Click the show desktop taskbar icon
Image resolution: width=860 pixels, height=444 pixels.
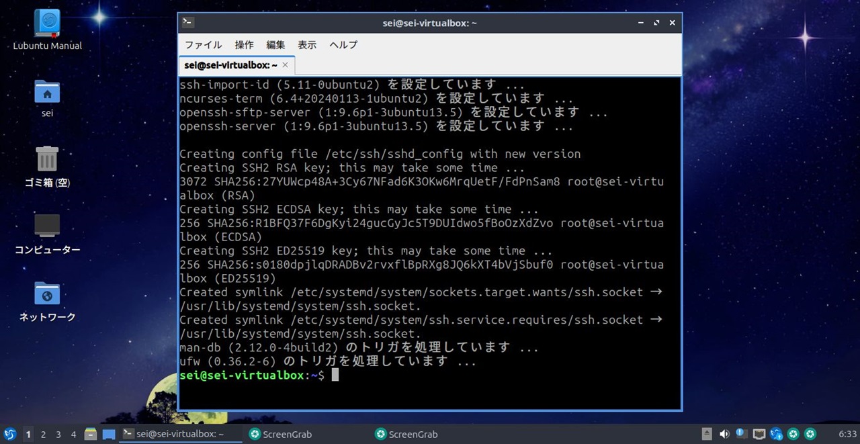(109, 435)
